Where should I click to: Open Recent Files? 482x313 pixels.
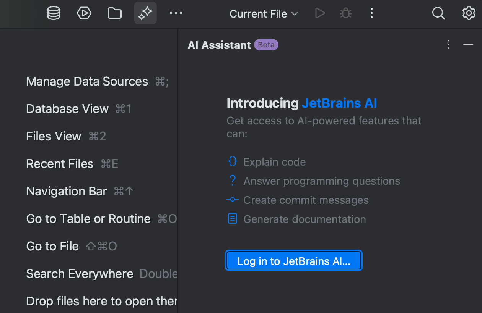coord(60,164)
